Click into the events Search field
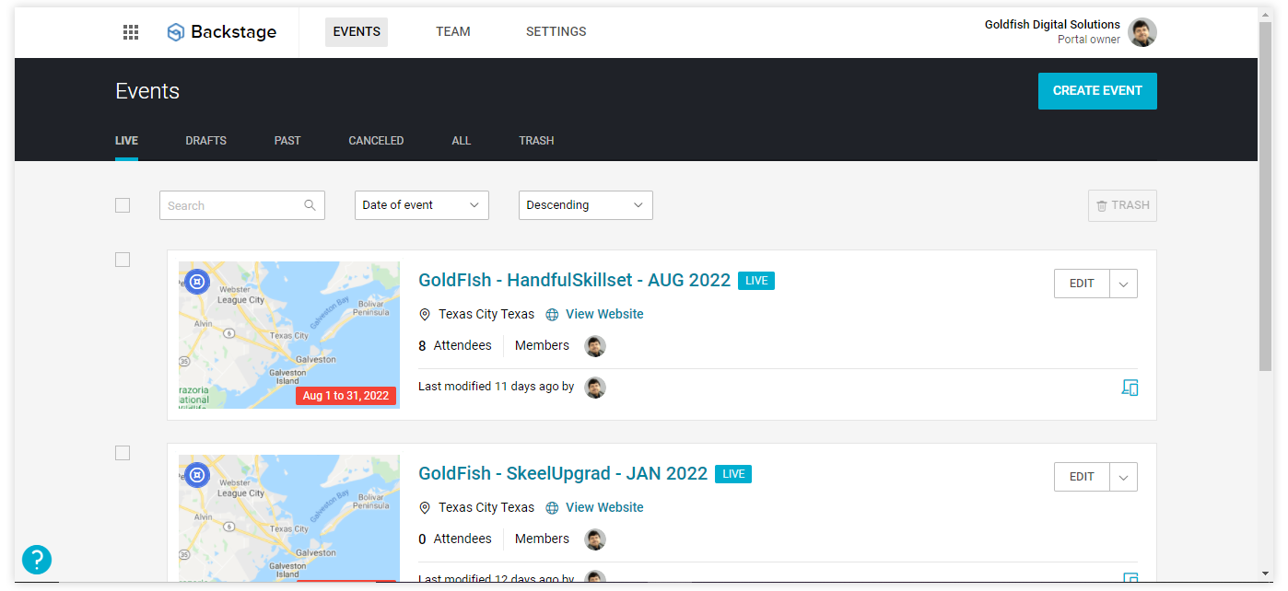This screenshot has height=591, width=1288. [x=242, y=205]
